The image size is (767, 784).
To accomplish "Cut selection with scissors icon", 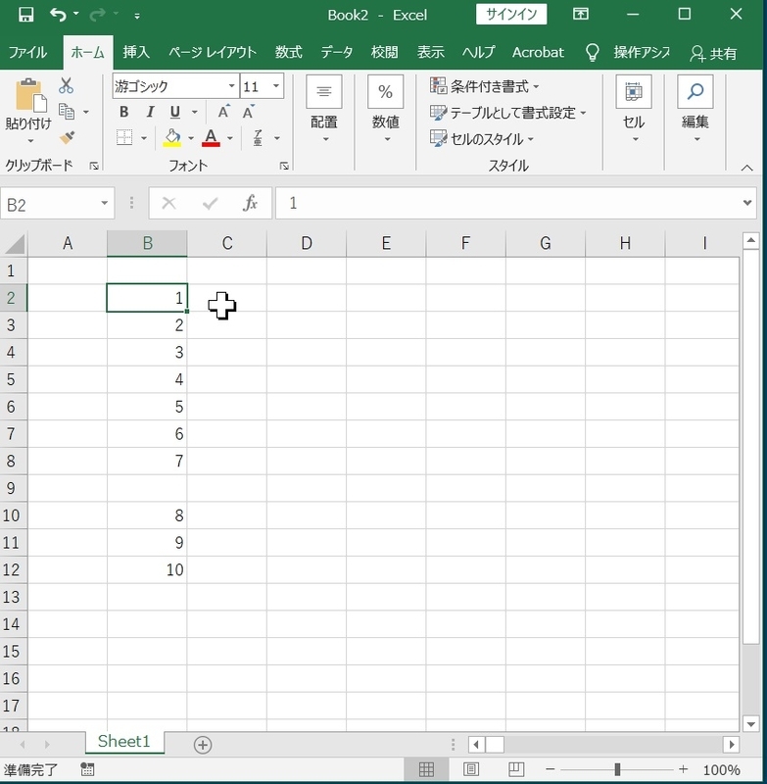I will pos(66,85).
